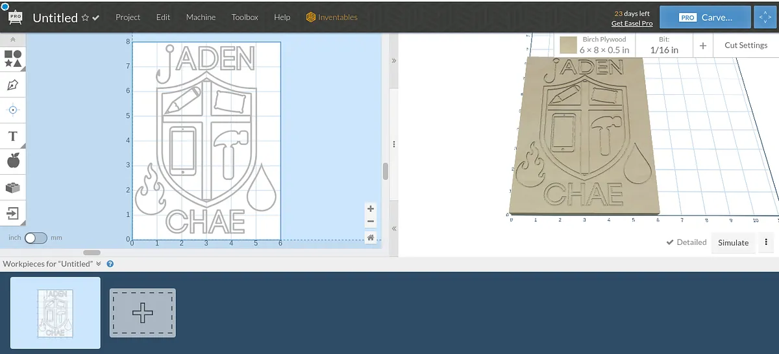Toggle units between inch and mm
779x354 pixels.
click(x=36, y=238)
